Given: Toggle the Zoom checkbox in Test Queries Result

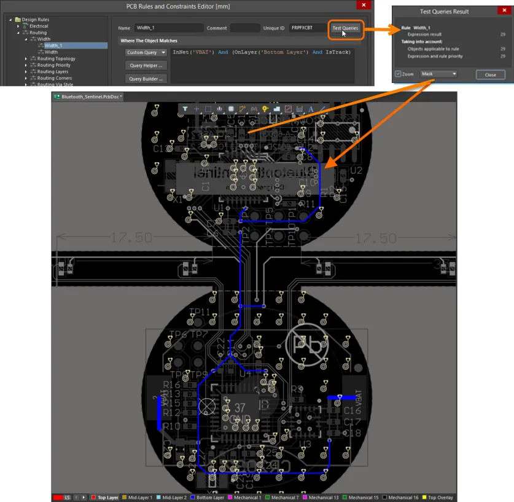Looking at the screenshot, I should 398,74.
